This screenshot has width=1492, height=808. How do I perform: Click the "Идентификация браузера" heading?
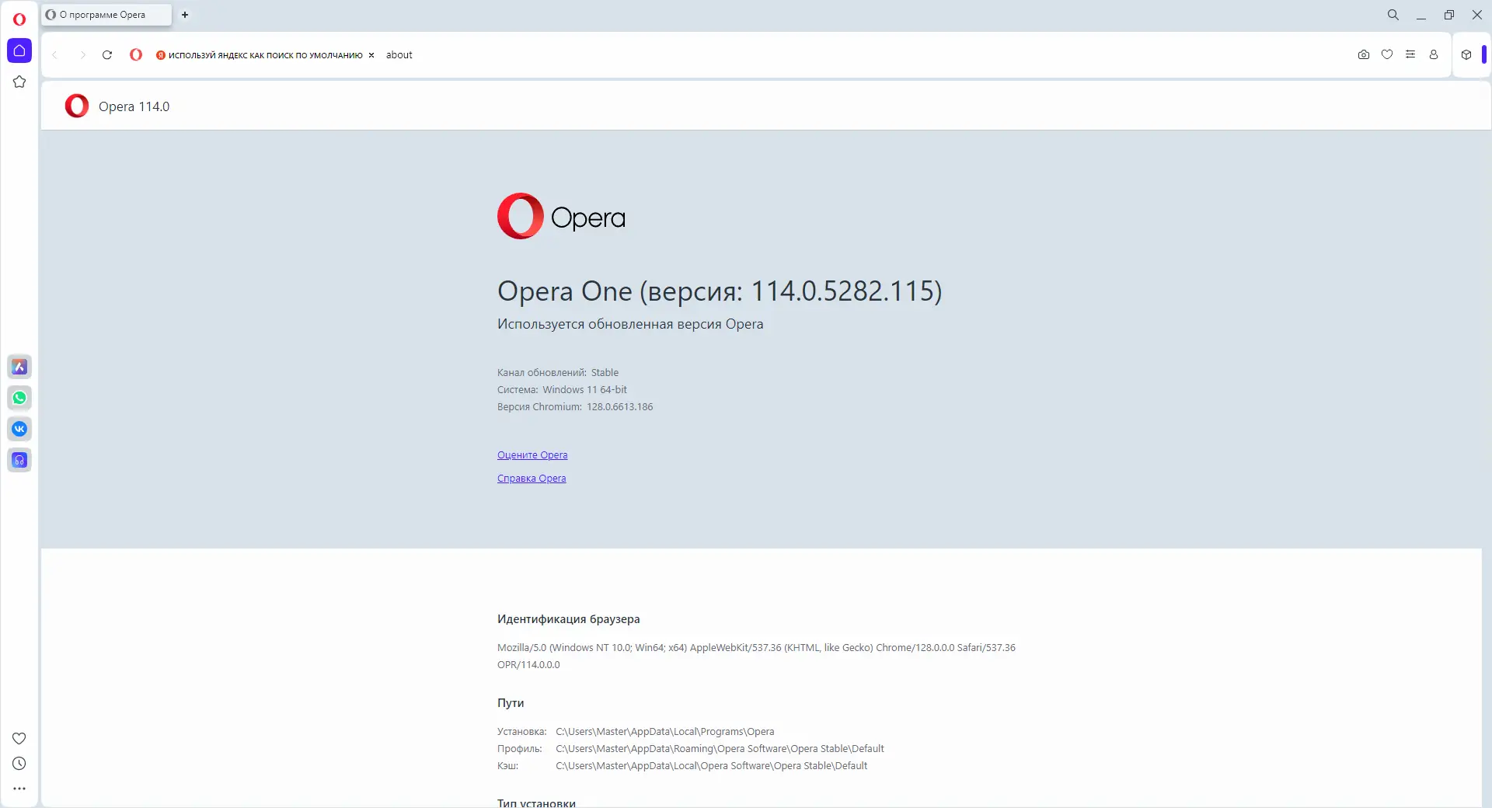pyautogui.click(x=569, y=619)
